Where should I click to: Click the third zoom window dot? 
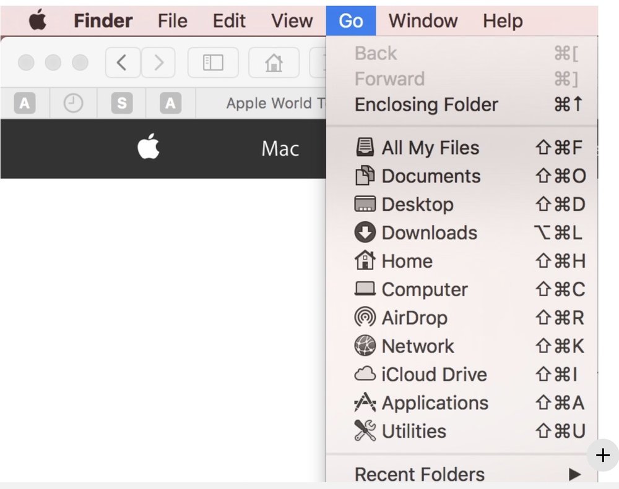pos(80,62)
